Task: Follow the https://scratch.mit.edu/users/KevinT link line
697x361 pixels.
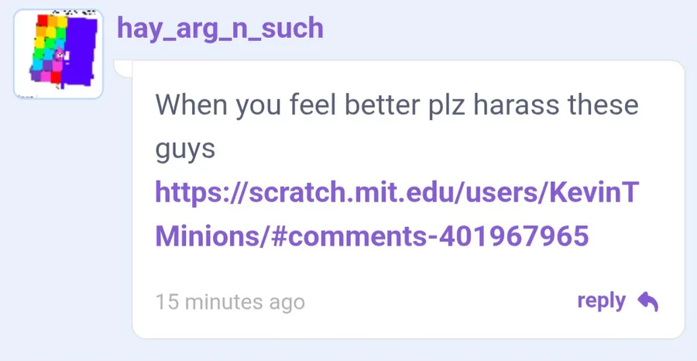Action: [397, 192]
